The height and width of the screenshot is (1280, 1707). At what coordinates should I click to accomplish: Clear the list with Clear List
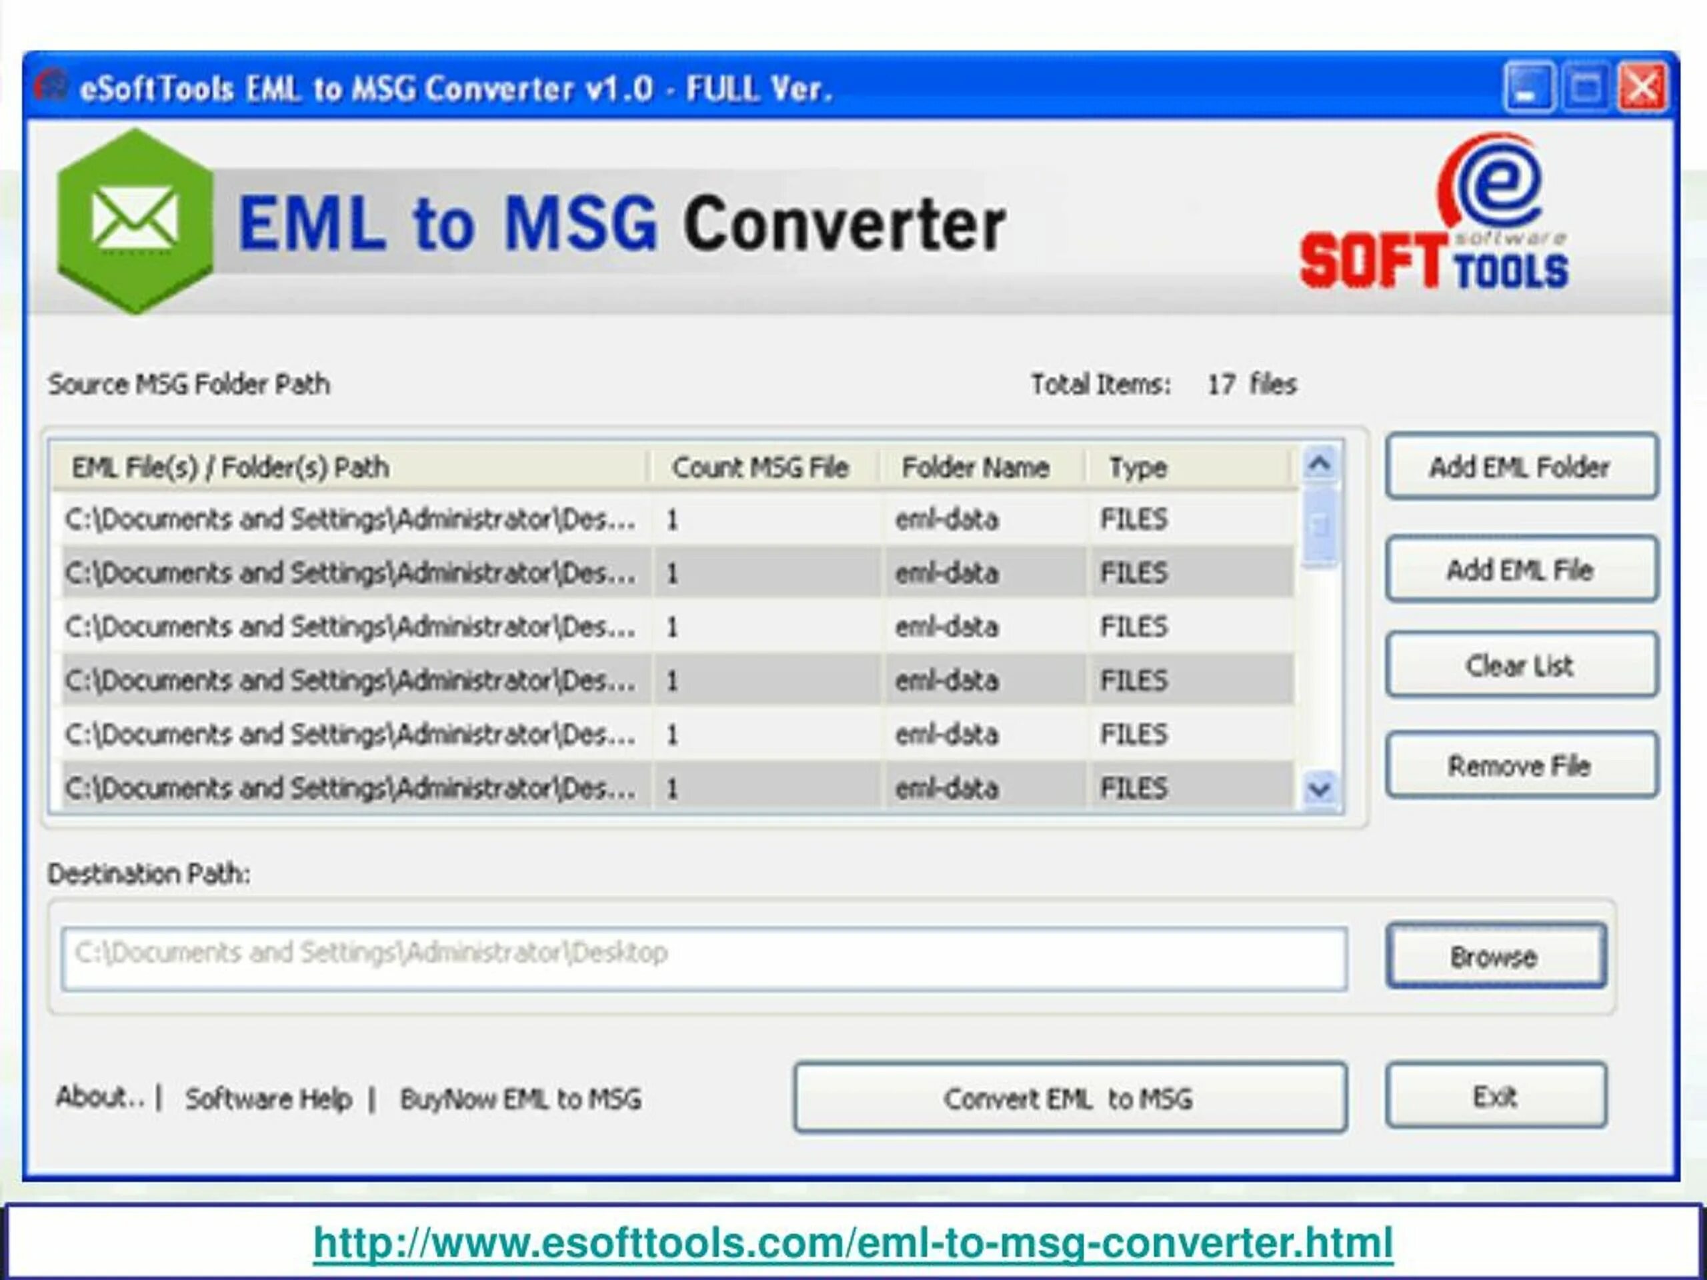(x=1521, y=665)
